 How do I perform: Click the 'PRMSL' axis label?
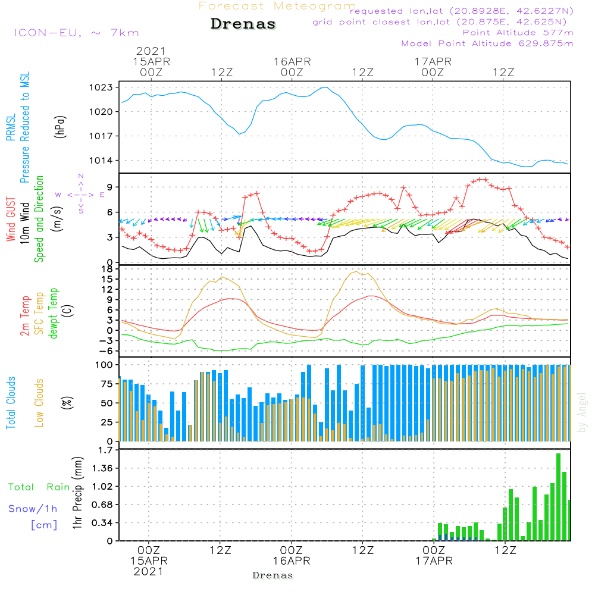[11, 127]
